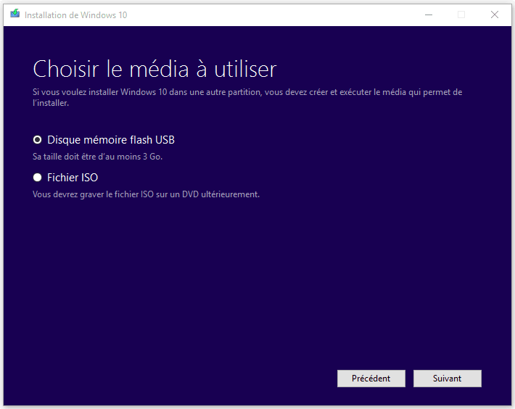Image resolution: width=515 pixels, height=409 pixels.
Task: Choose the Fichier ISO radio button
Action: (x=38, y=178)
